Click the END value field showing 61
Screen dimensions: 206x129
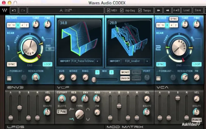click(x=50, y=49)
